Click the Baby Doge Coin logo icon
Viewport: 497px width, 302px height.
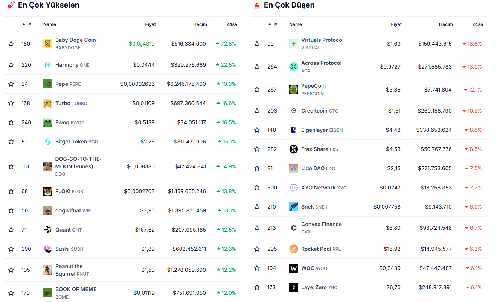point(48,44)
